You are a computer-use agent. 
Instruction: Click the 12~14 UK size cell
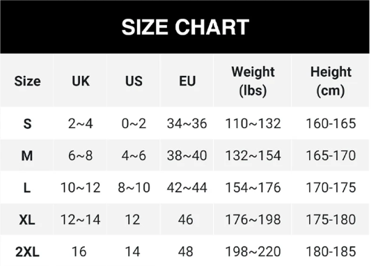pyautogui.click(x=81, y=219)
